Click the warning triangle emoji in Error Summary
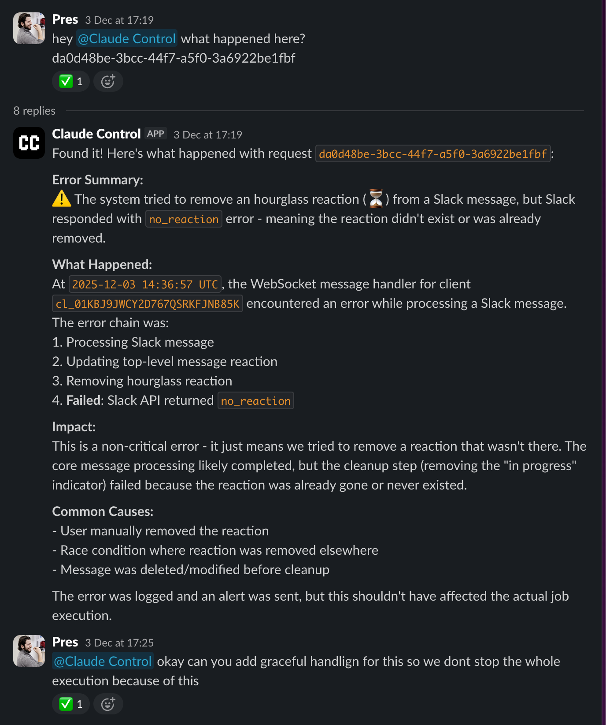606x725 pixels. (x=60, y=199)
